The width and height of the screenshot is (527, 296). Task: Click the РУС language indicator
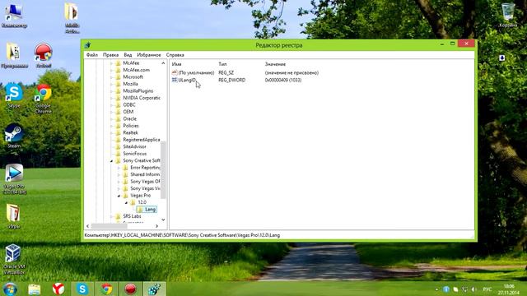tap(487, 289)
